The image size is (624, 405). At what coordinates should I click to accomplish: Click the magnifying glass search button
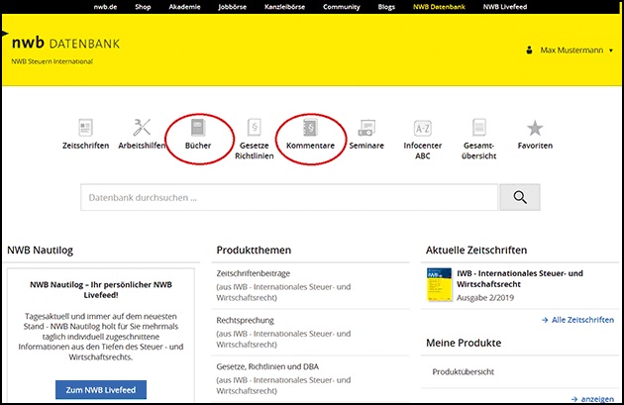[x=520, y=197]
